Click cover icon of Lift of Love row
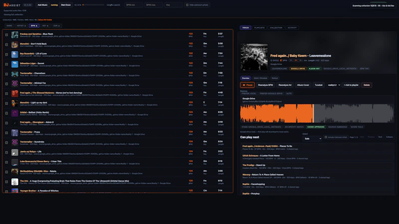The width and height of the screenshot is (399, 224). click(x=15, y=54)
